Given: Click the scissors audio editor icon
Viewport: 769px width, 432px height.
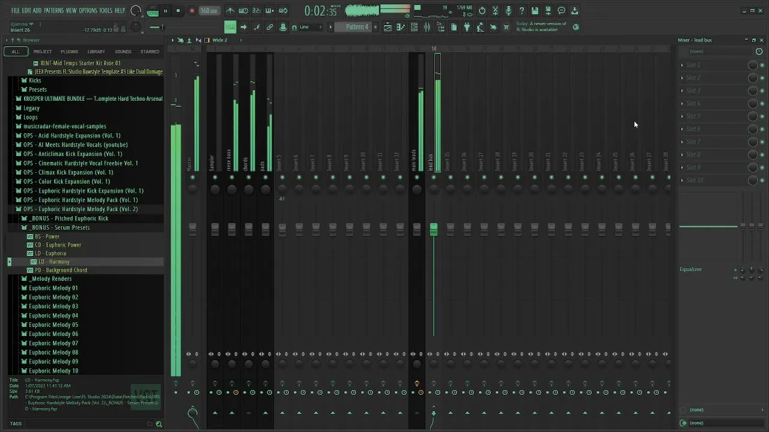Looking at the screenshot, I should click(495, 11).
